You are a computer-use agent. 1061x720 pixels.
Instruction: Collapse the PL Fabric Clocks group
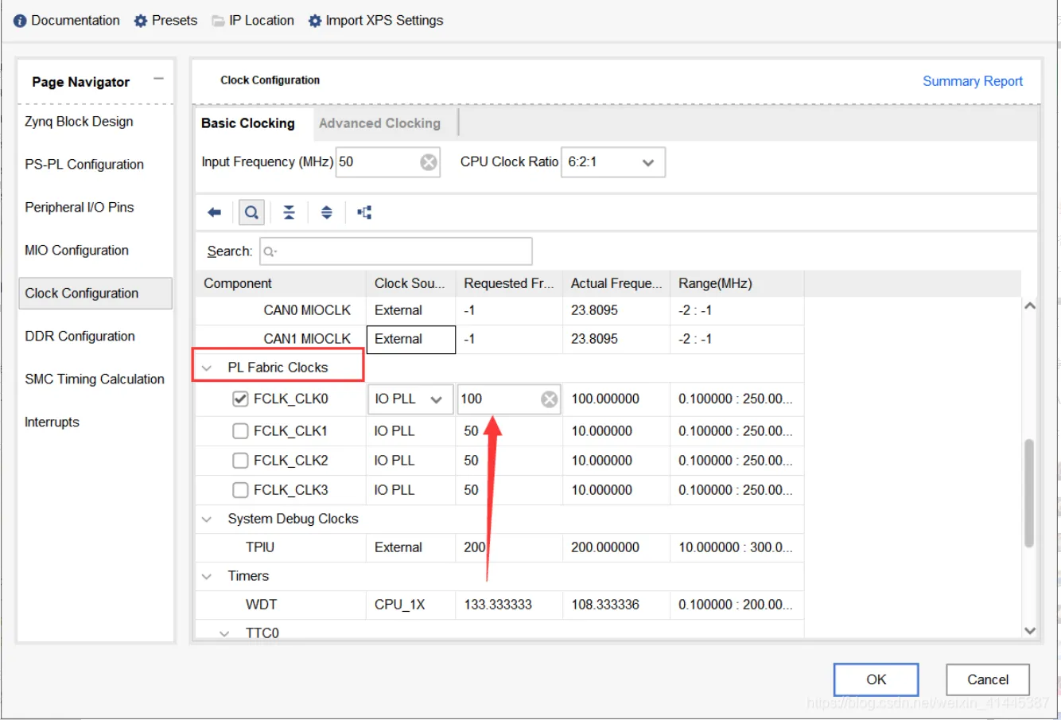(x=207, y=368)
